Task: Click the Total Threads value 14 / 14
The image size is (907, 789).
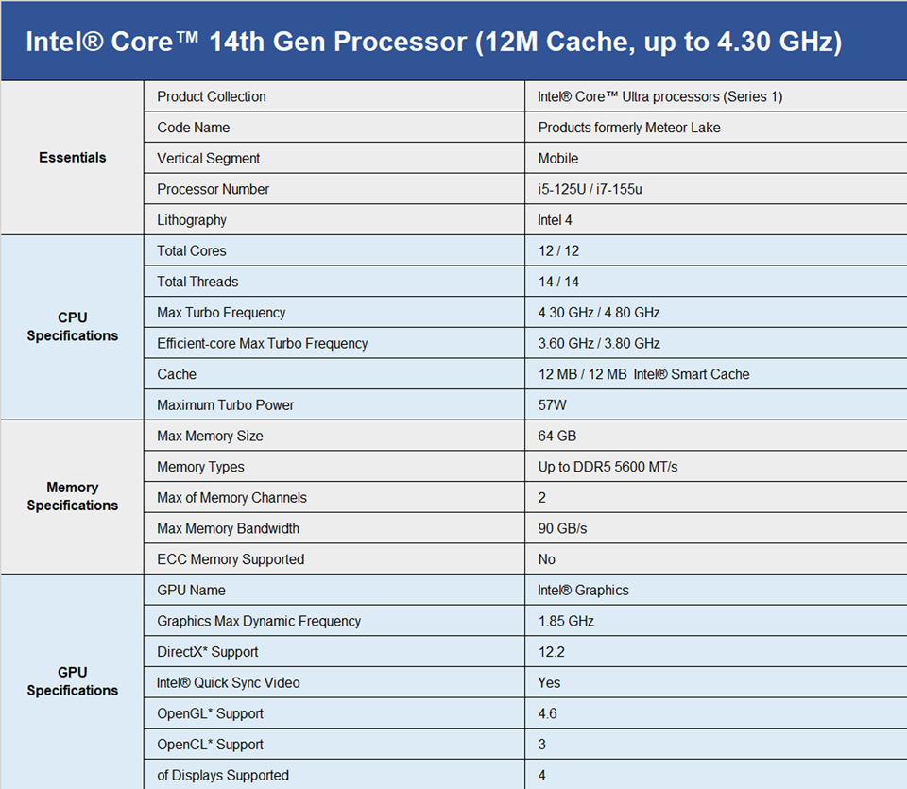Action: 558,282
